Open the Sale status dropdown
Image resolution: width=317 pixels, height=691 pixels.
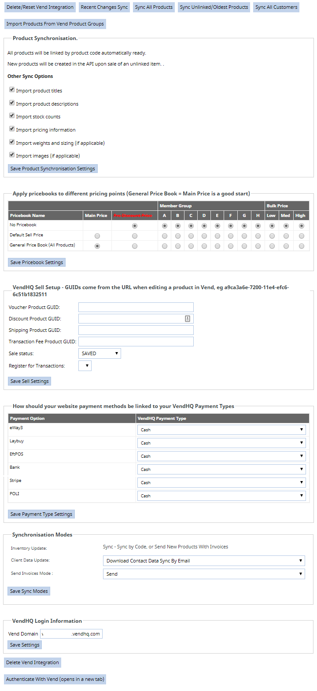tap(100, 353)
